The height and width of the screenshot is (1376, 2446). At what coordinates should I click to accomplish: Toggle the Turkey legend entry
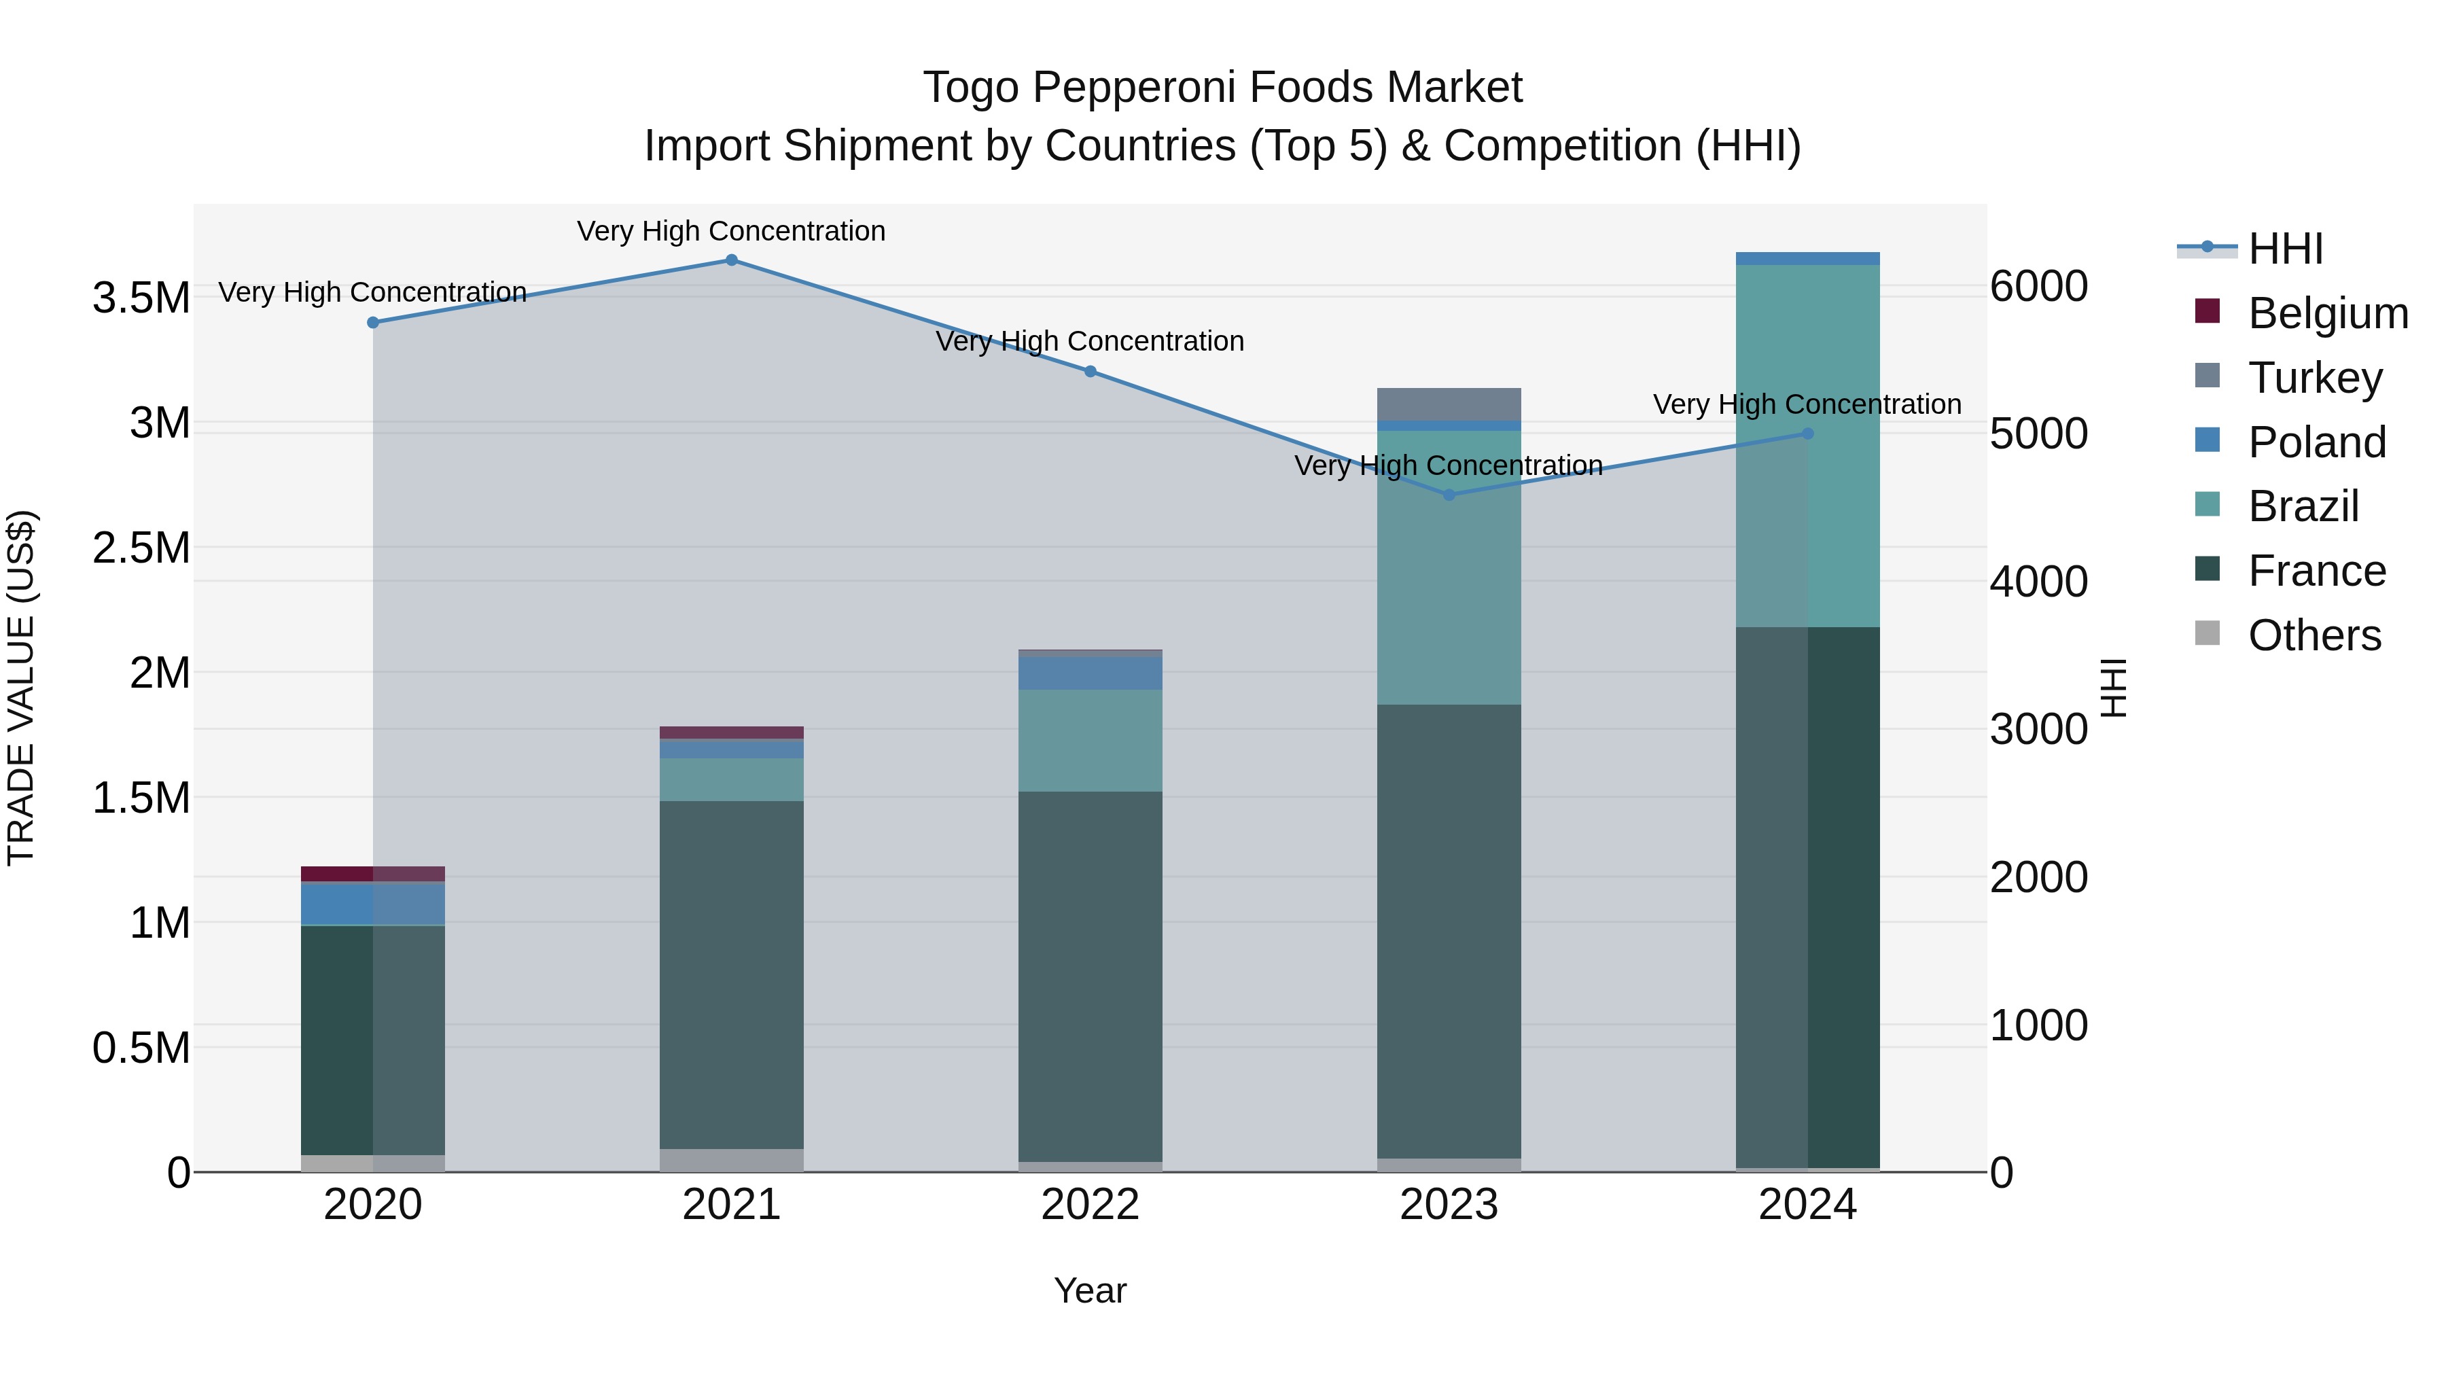coord(2288,377)
